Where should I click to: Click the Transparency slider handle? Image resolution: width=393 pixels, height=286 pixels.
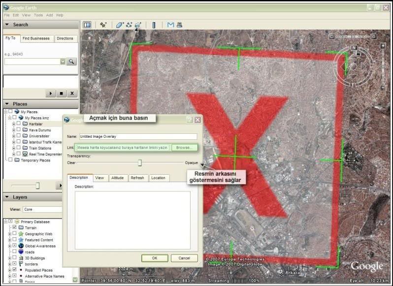coord(140,162)
